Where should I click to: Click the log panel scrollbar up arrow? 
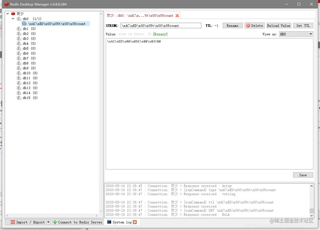[x=312, y=186]
